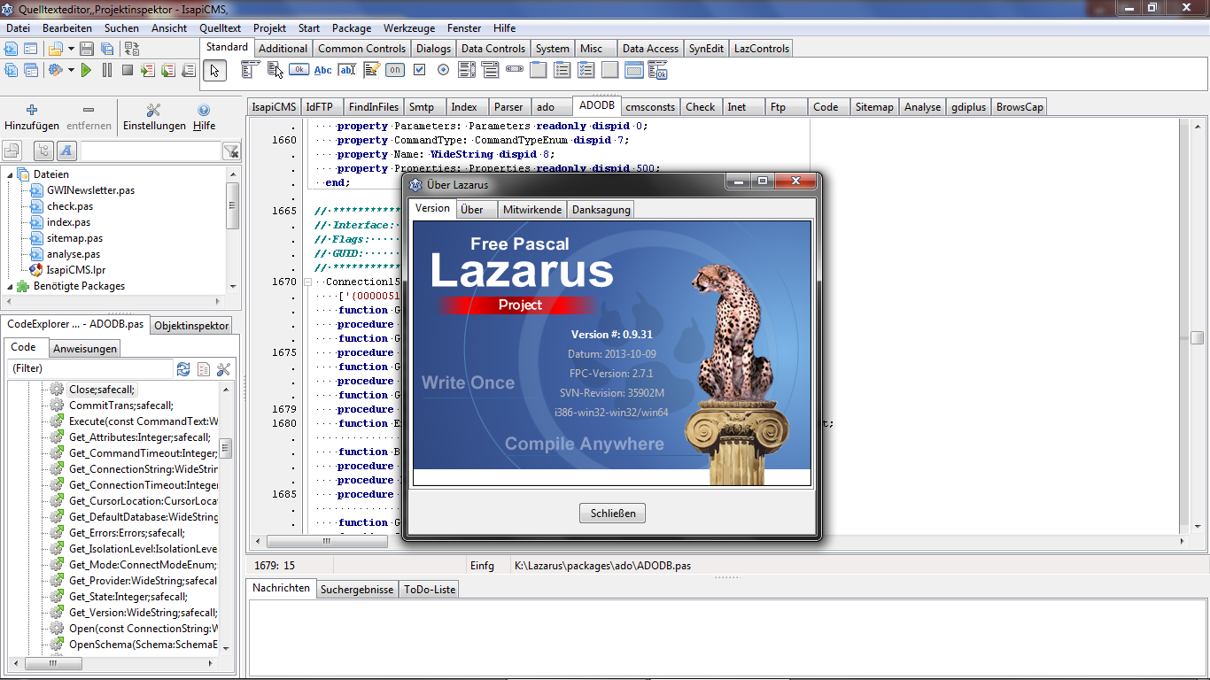Click the Hinzufügen plus icon
The width and height of the screenshot is (1210, 680).
[32, 111]
